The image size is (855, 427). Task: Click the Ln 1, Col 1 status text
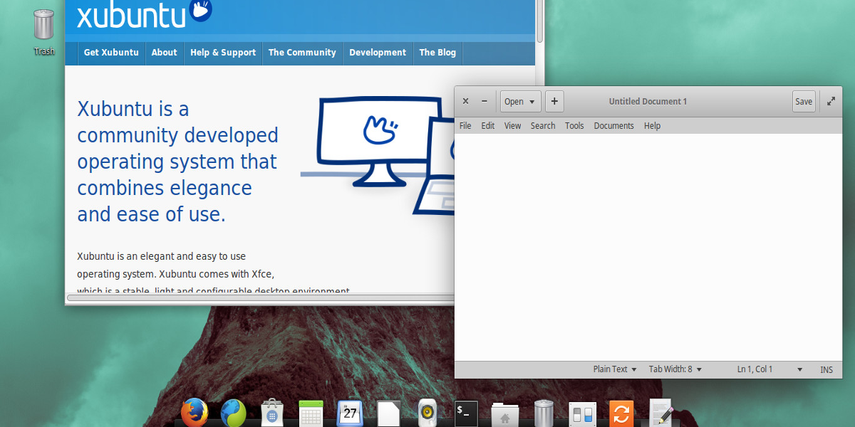click(x=755, y=369)
